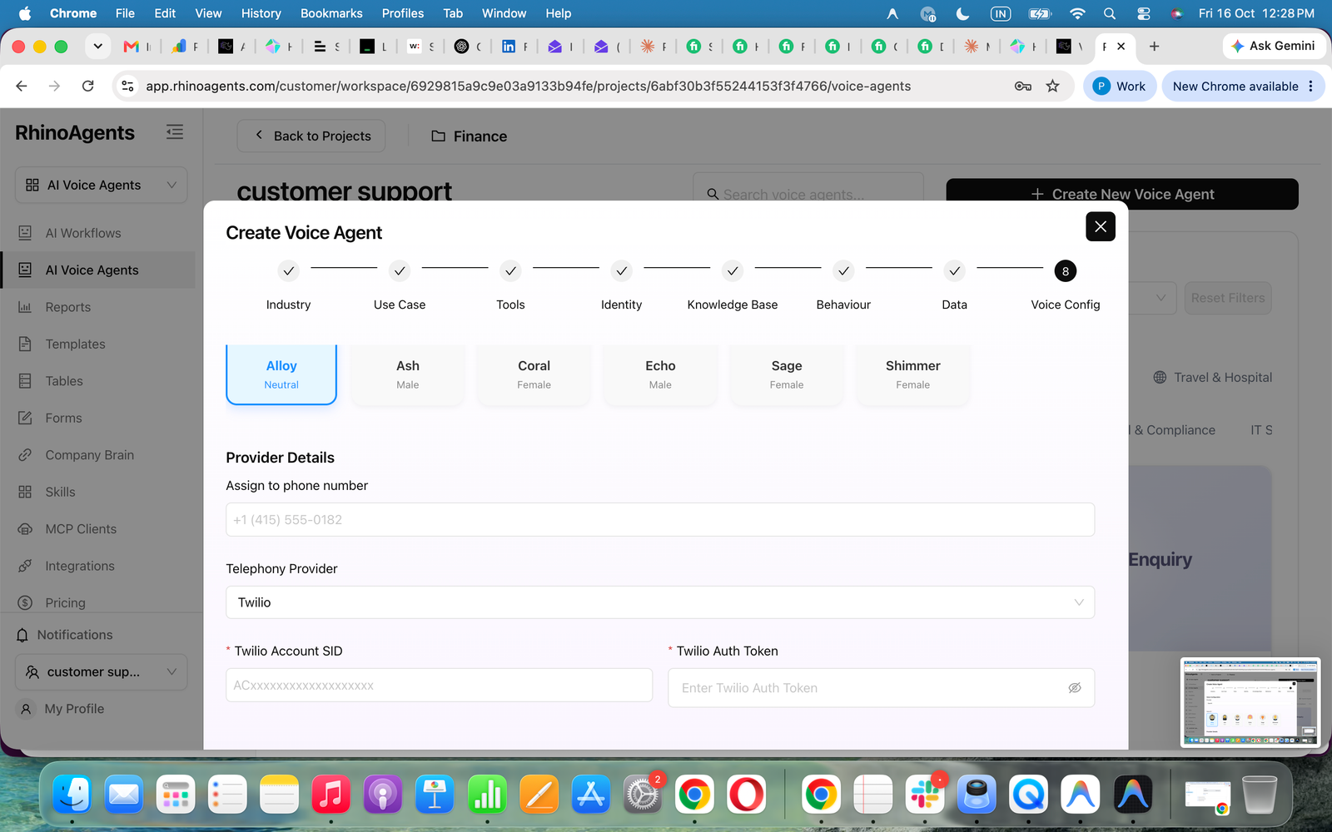The height and width of the screenshot is (832, 1332).
Task: Click into the Twilio Account SID field
Action: 439,686
